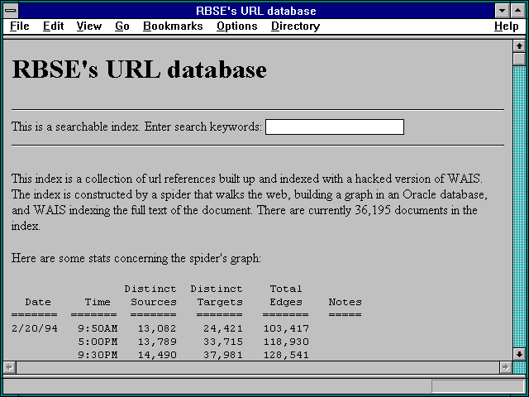529x397 pixels.
Task: Click the 'Edges' column header
Action: coord(286,302)
